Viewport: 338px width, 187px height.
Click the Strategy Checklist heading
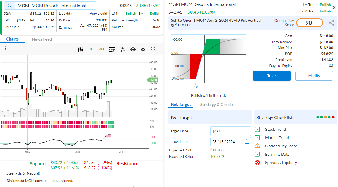(274, 118)
